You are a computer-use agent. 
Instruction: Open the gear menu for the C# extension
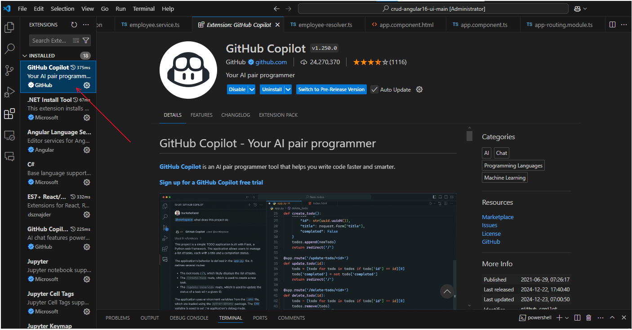87,182
